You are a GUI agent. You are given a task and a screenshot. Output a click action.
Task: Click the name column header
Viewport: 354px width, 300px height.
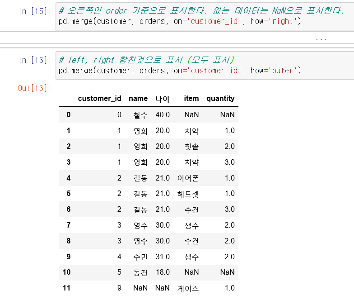click(138, 99)
